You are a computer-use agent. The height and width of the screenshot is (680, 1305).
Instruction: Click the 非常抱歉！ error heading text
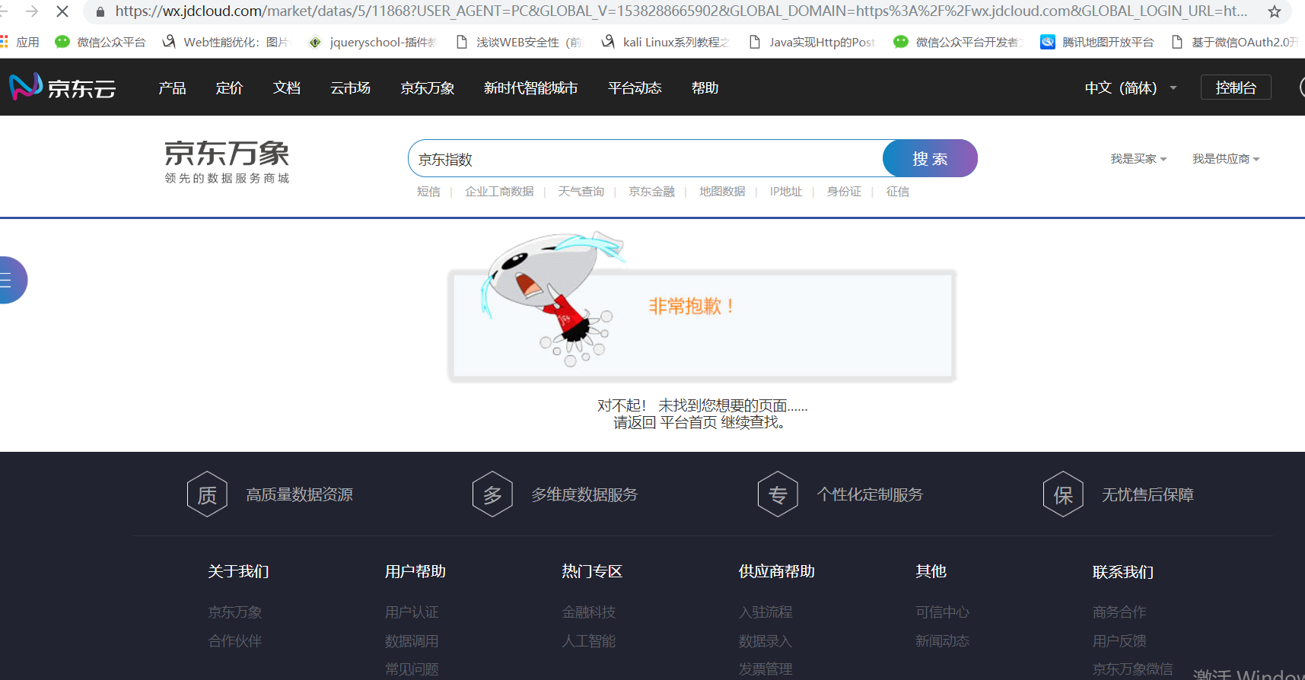point(692,306)
